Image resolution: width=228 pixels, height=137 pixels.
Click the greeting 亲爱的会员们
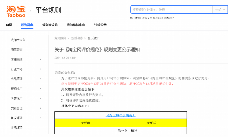65,73
